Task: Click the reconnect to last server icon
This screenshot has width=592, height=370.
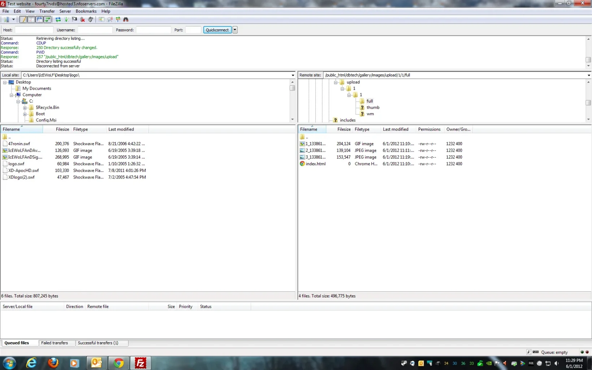Action: coord(91,20)
